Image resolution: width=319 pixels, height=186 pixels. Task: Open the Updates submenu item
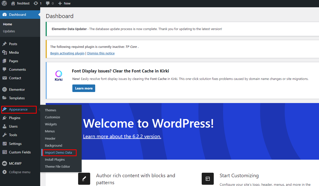9,31
